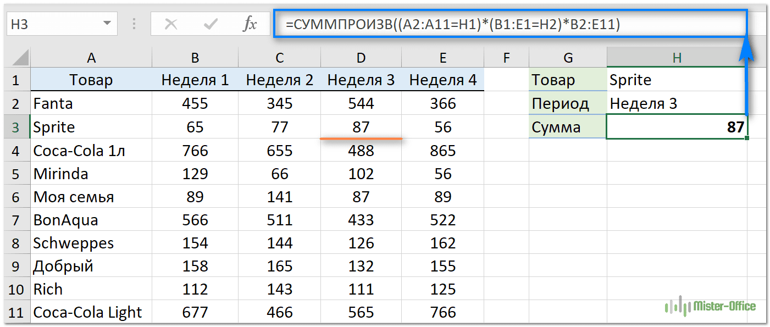Click cell with value 865
770x327 pixels.
(443, 151)
